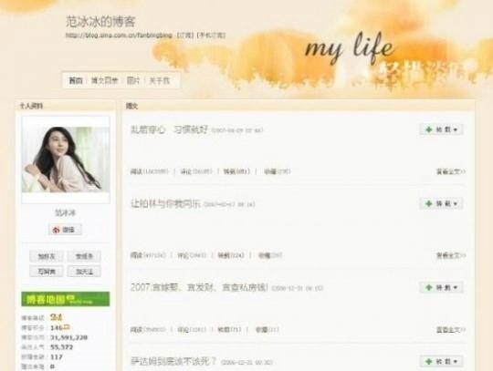Click the 发纸条 button to send a note
Viewport: 493px width, 371px height.
tap(84, 256)
